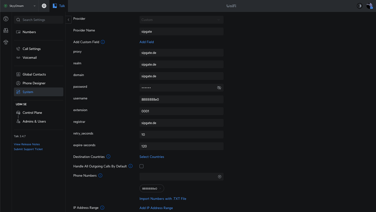Click the Add Field link
The image size is (376, 212).
pos(147,42)
